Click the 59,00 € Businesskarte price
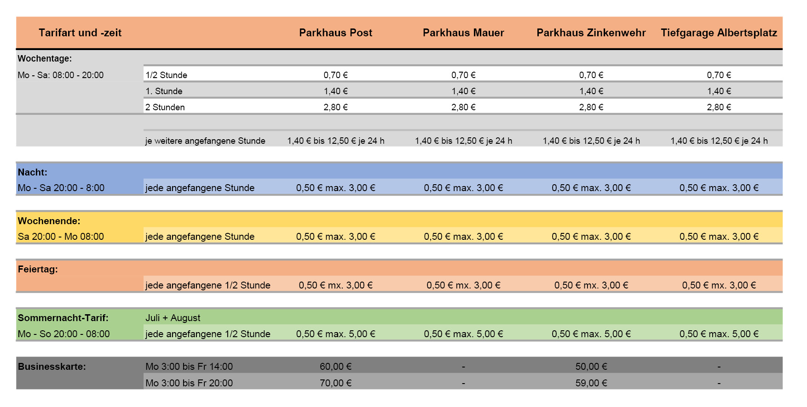This screenshot has height=407, width=807. click(x=591, y=383)
